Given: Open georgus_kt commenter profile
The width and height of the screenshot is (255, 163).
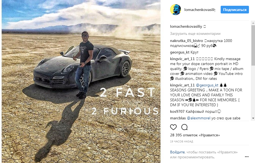Looking at the screenshot, I should [180, 52].
